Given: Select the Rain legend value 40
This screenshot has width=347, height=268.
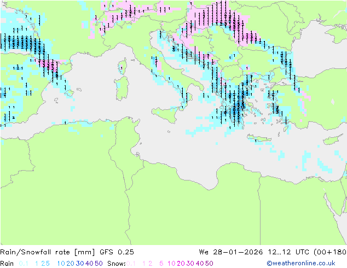Looking at the screenshot, I should coord(89,264).
